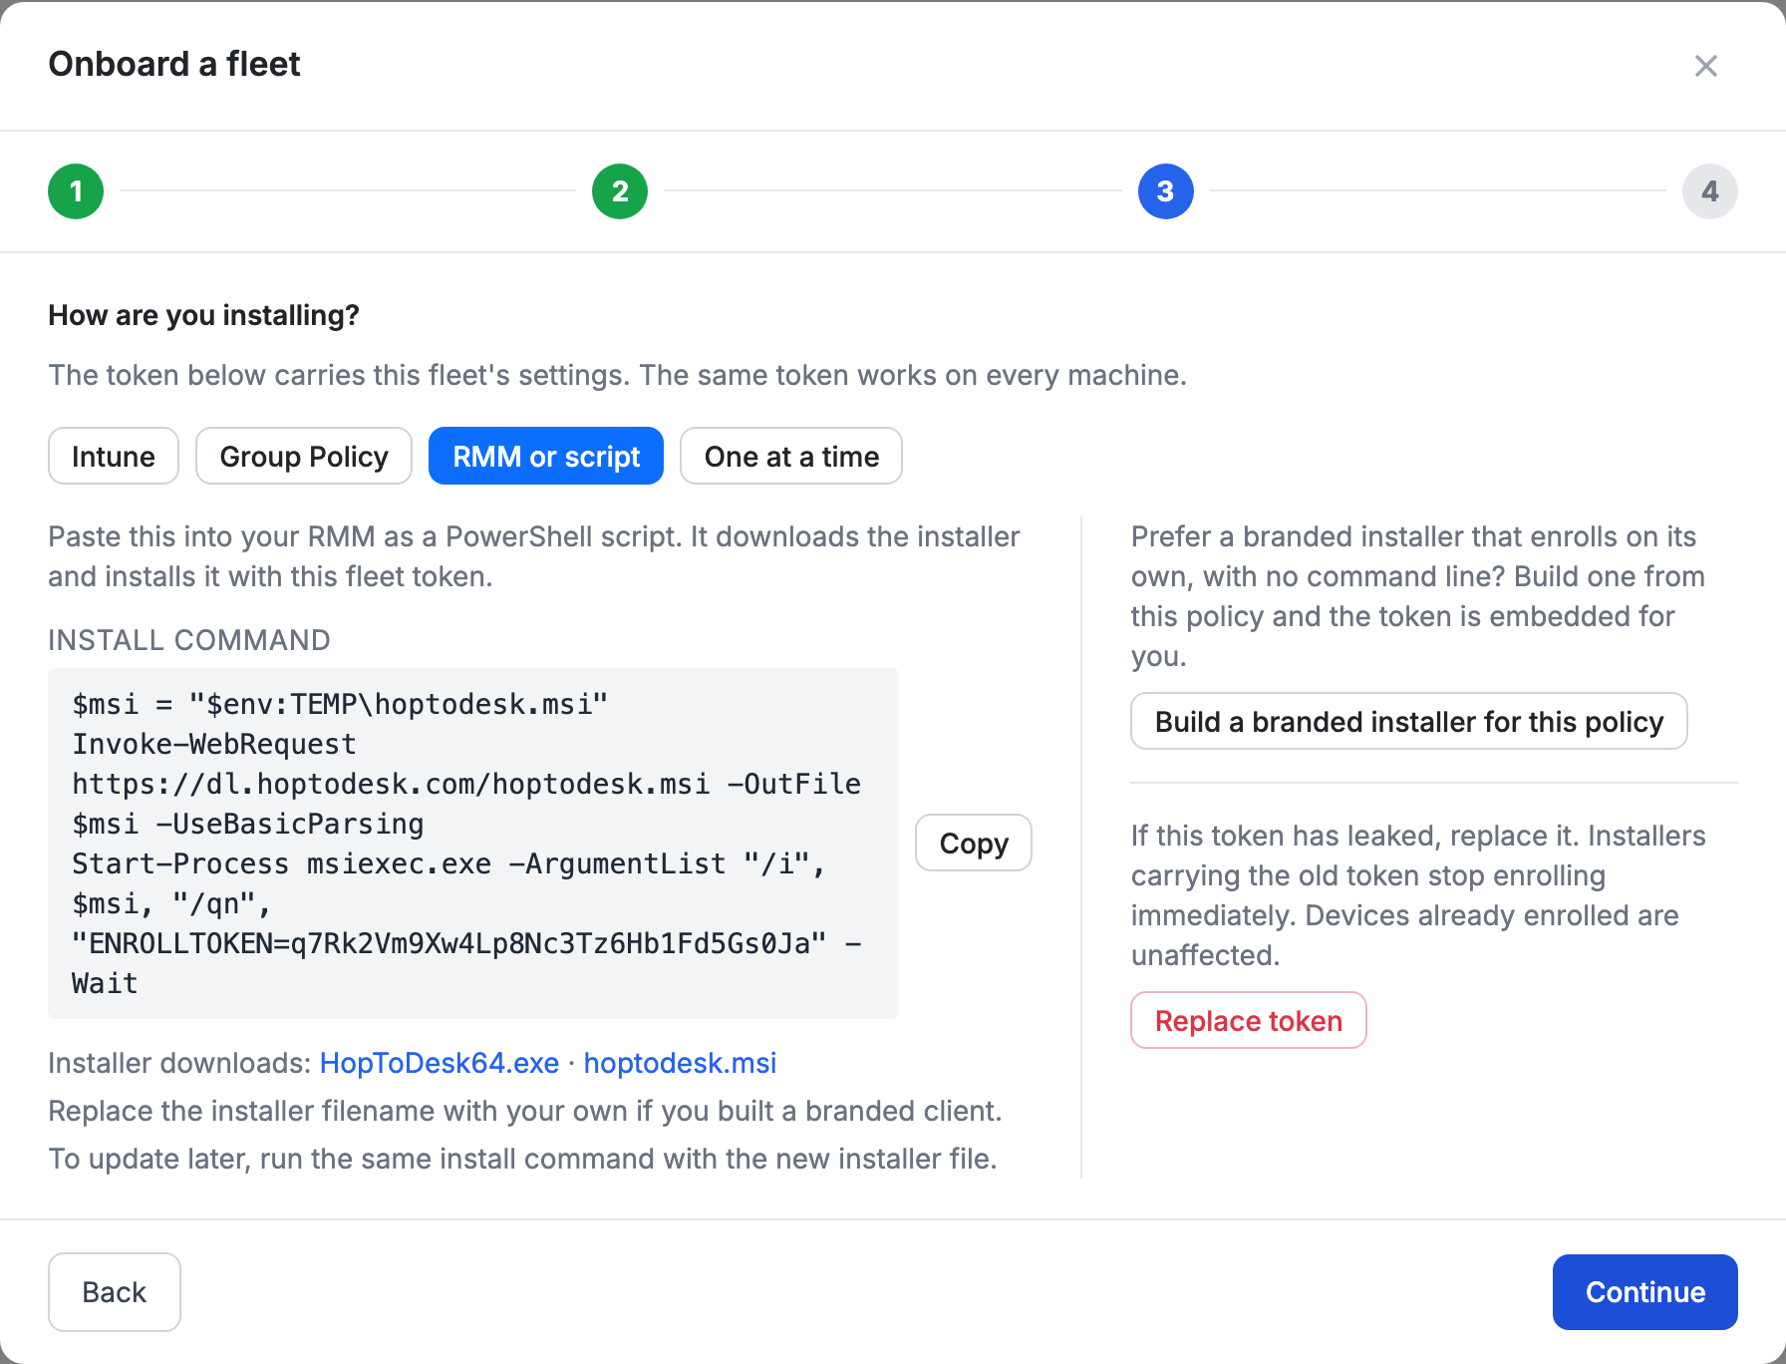This screenshot has width=1786, height=1364.
Task: Click the 'Onboard a fleet' title
Action: coord(174,64)
